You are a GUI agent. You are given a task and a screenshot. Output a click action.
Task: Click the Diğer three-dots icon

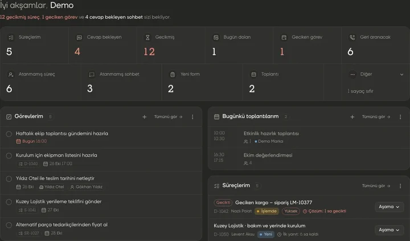352,75
